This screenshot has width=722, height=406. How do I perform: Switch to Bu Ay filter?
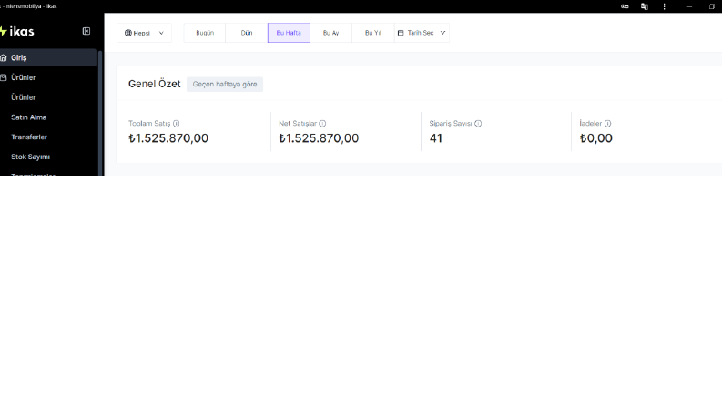point(331,33)
